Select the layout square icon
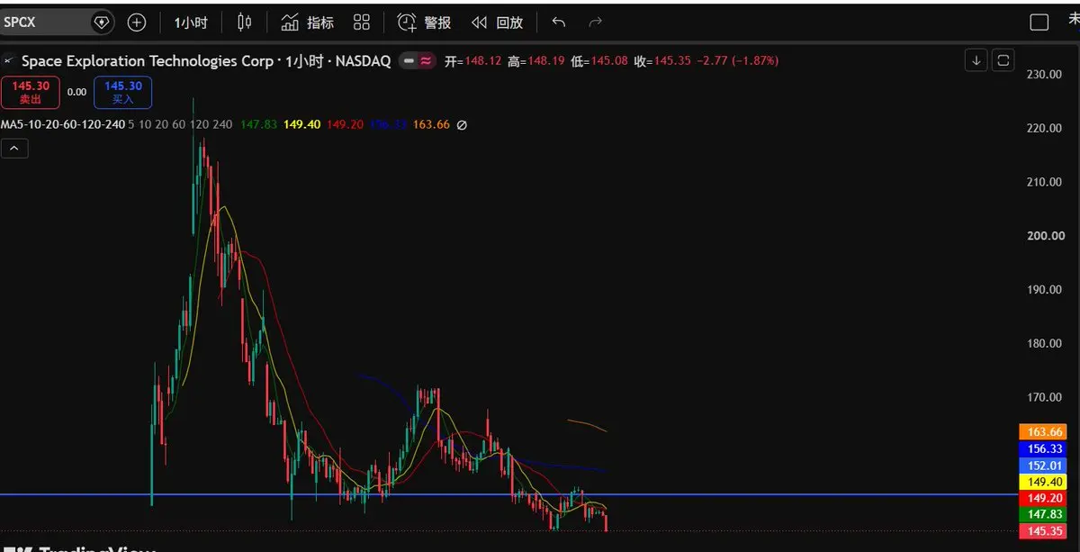 click(x=1039, y=23)
